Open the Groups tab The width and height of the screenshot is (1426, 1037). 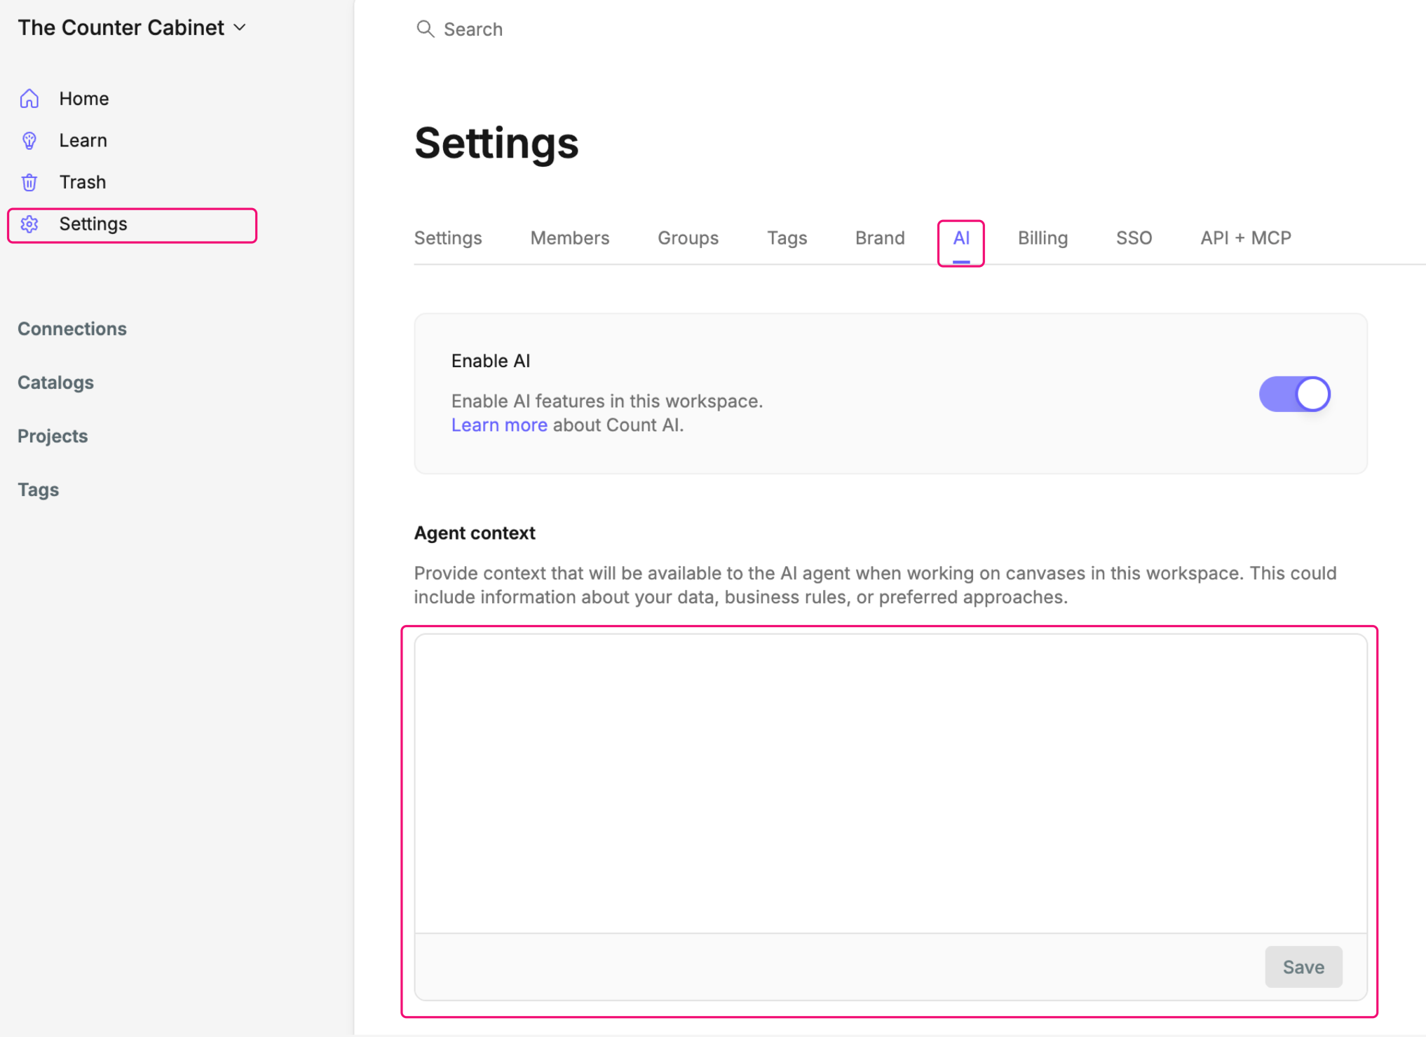[688, 238]
